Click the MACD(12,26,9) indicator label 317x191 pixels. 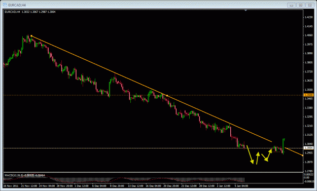25,175
